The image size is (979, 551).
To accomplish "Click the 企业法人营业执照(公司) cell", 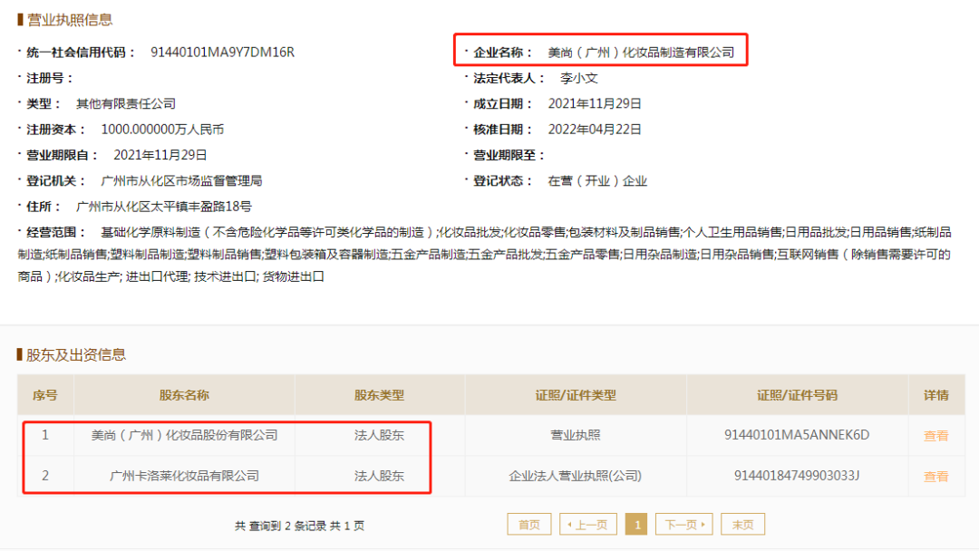I will pyautogui.click(x=575, y=476).
